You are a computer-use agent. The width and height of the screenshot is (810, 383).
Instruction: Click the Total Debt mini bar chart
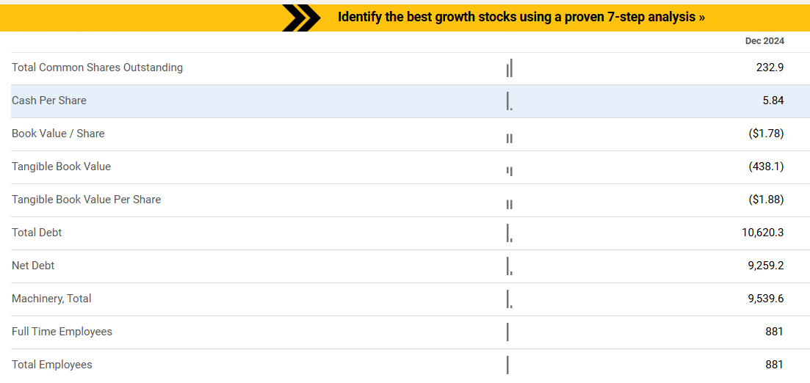tap(509, 233)
